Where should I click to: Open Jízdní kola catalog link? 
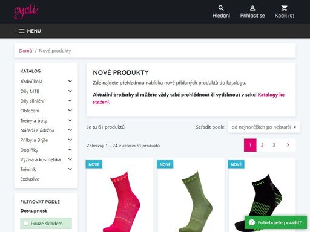[x=31, y=82]
